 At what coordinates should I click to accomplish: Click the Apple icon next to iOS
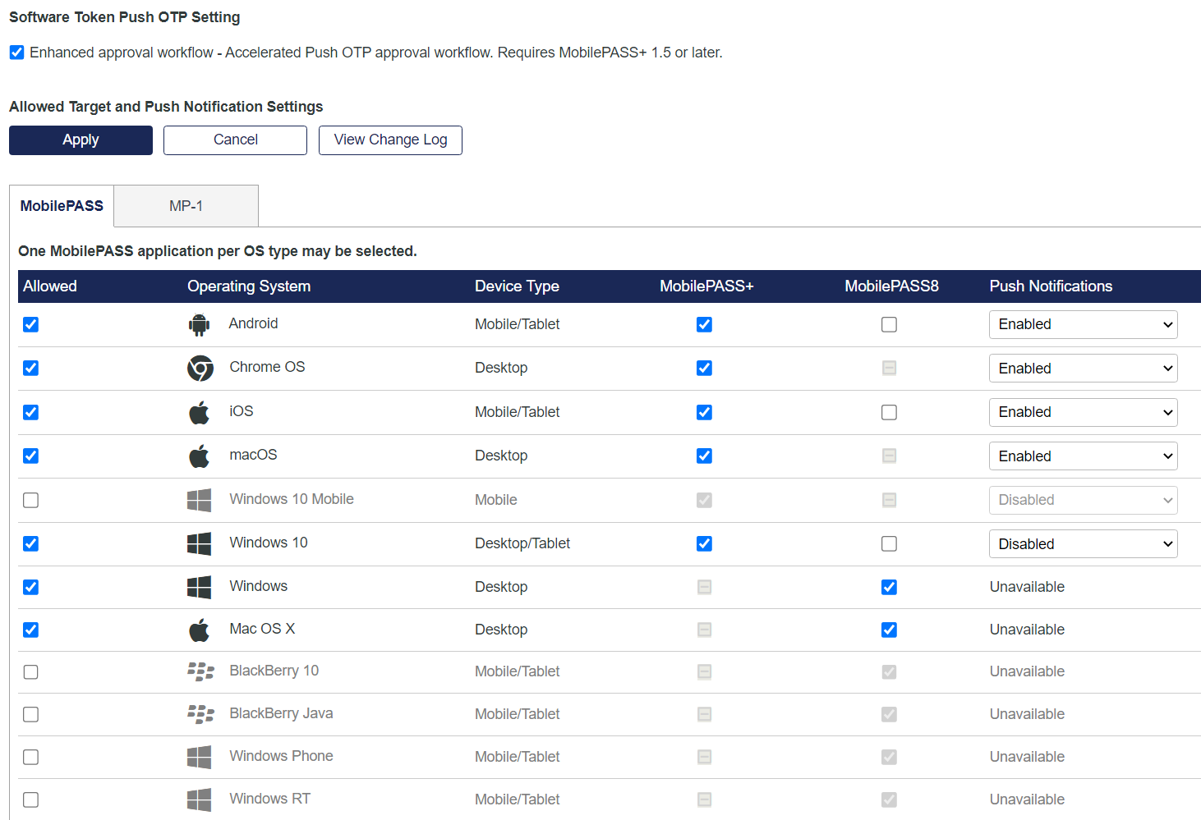click(x=199, y=411)
